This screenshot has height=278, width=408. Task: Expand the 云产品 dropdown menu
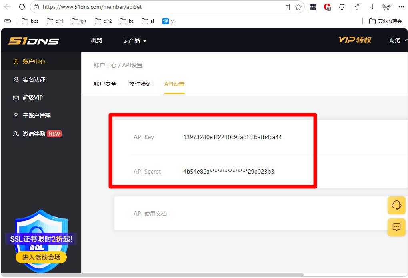(135, 40)
